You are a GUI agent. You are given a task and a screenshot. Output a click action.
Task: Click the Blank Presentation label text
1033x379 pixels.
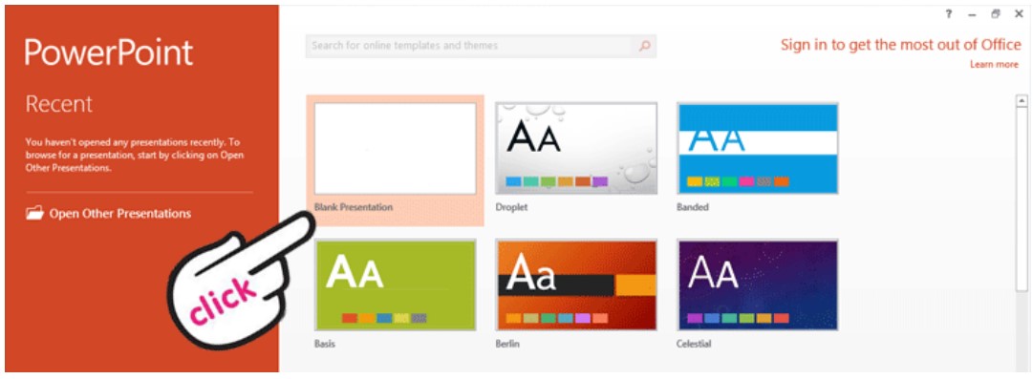tap(354, 207)
